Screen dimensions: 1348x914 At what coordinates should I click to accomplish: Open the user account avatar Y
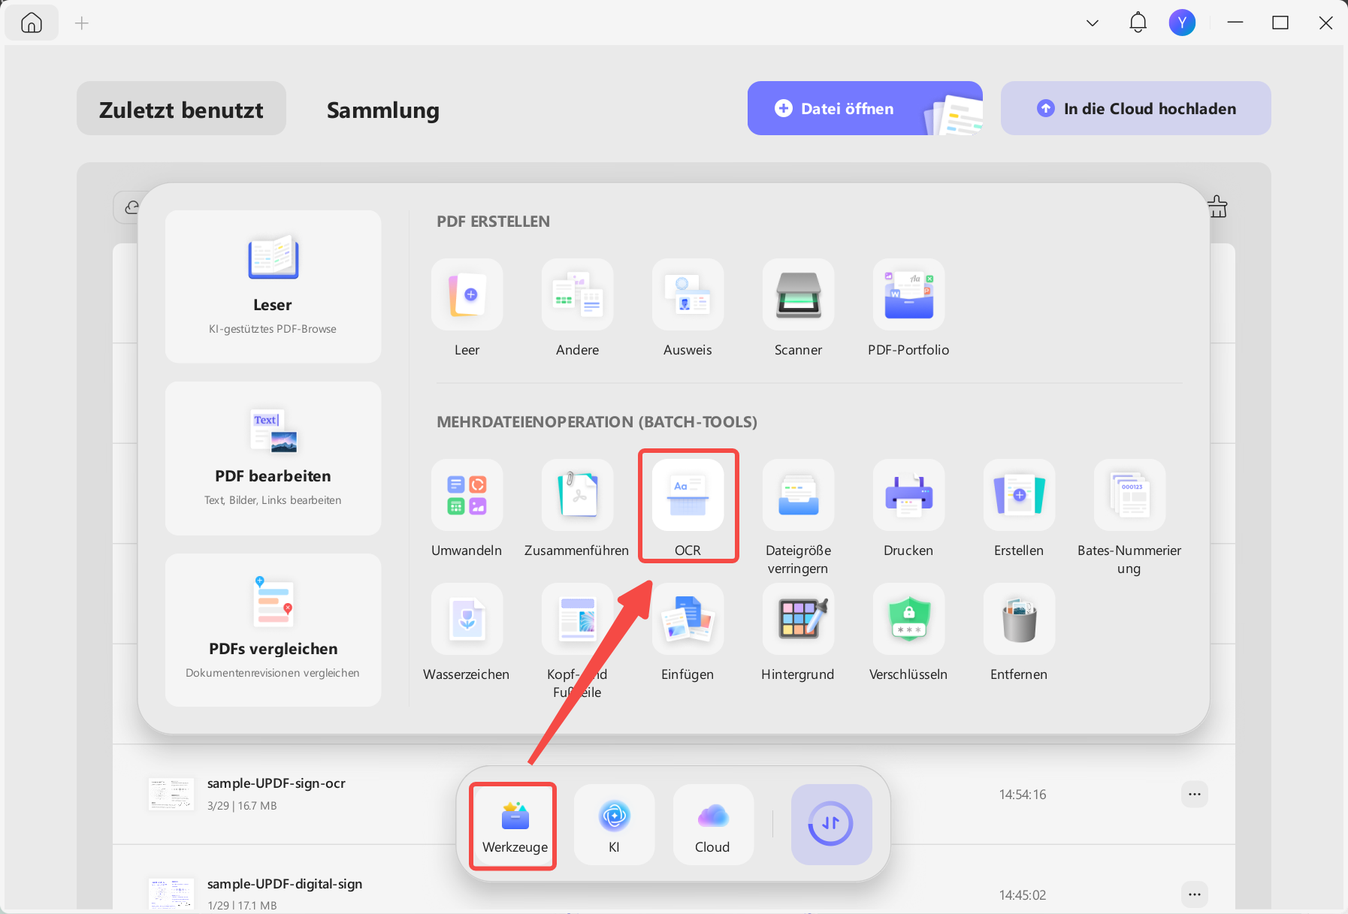tap(1182, 23)
